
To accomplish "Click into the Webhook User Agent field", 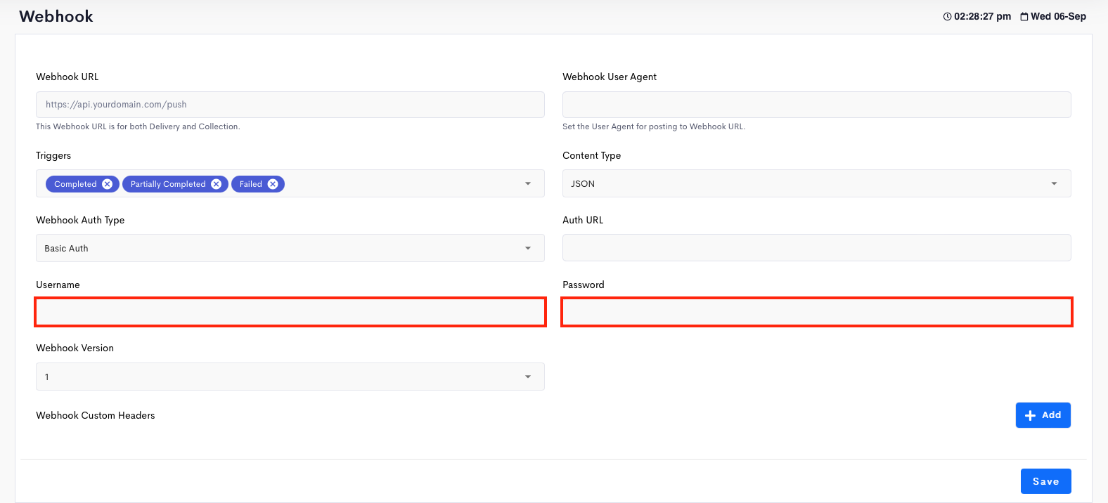I will [816, 105].
